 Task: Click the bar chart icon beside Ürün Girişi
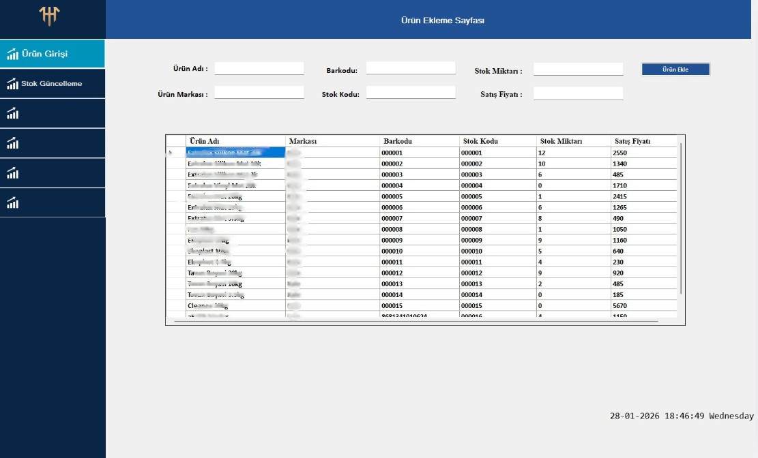click(x=12, y=55)
